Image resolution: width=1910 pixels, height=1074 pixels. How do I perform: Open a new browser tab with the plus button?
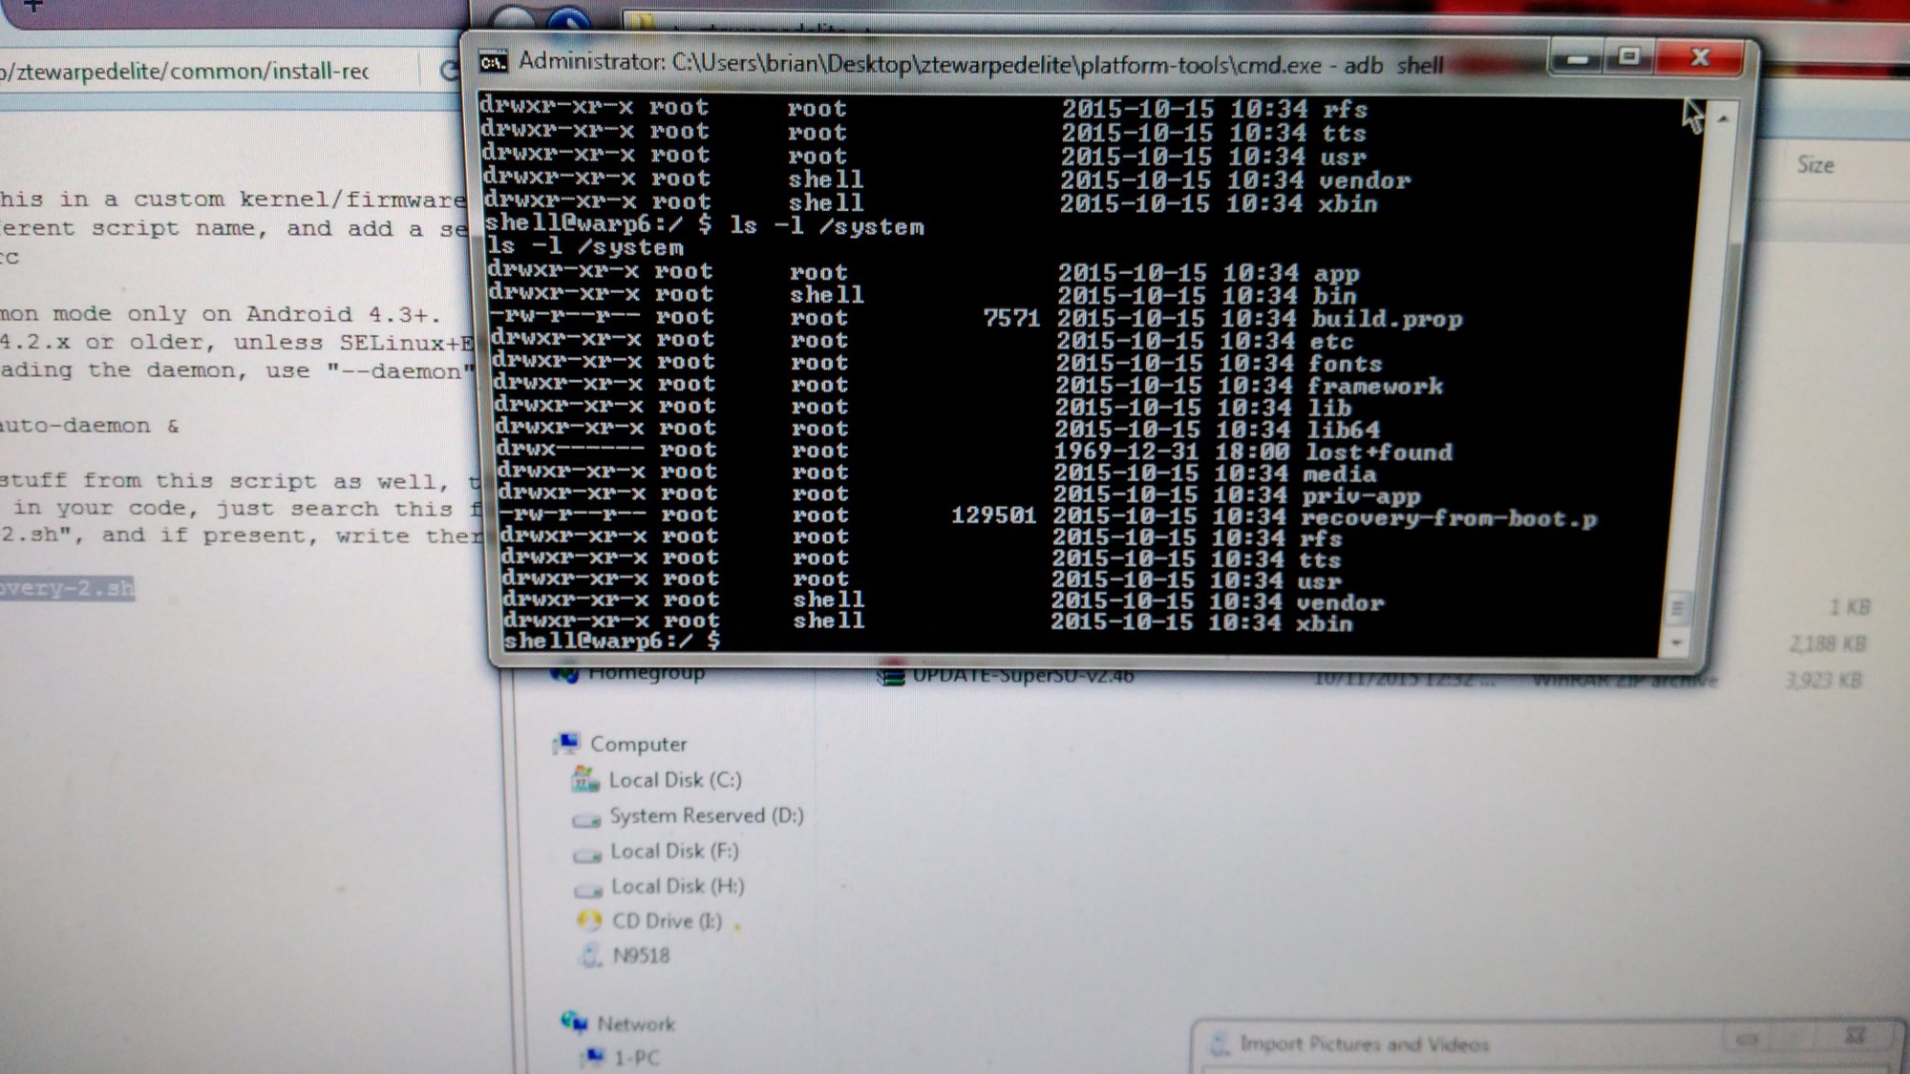[x=32, y=6]
